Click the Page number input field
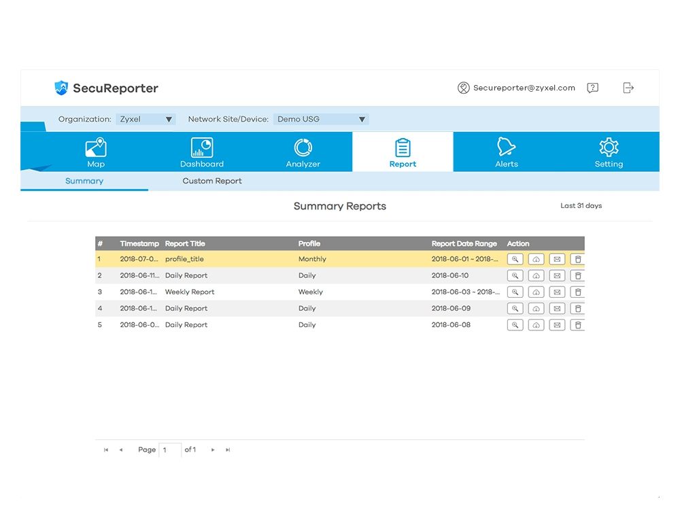Image resolution: width=680 pixels, height=510 pixels. click(x=170, y=449)
